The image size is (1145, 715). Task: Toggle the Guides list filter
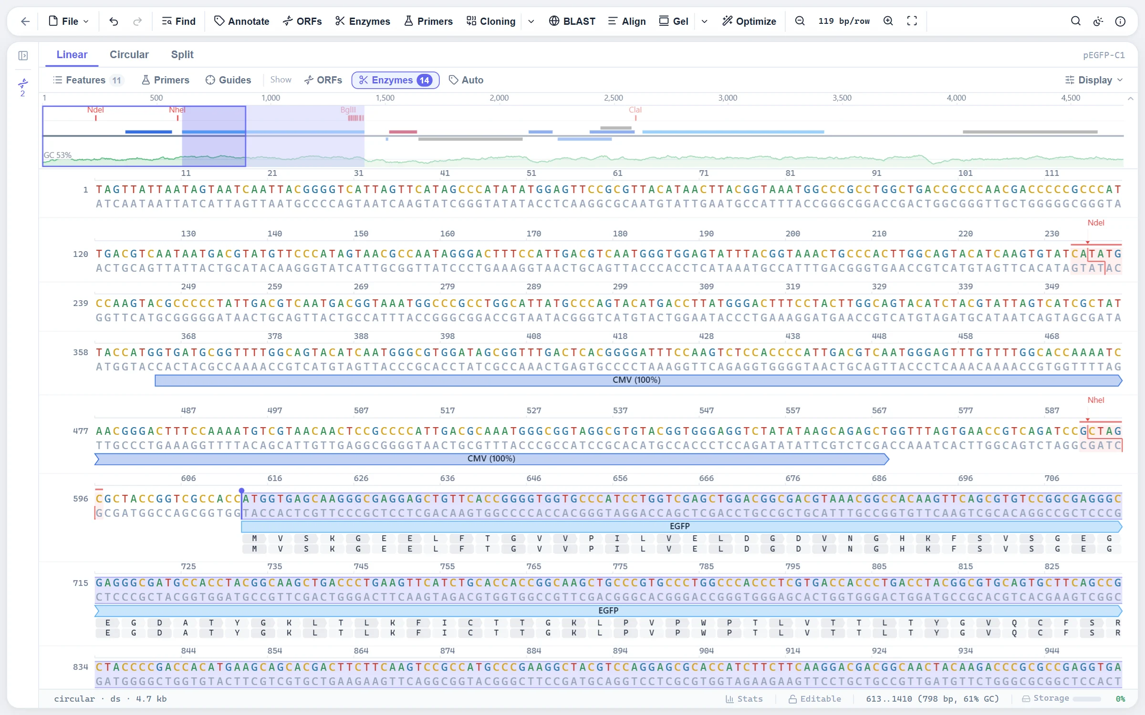point(229,80)
